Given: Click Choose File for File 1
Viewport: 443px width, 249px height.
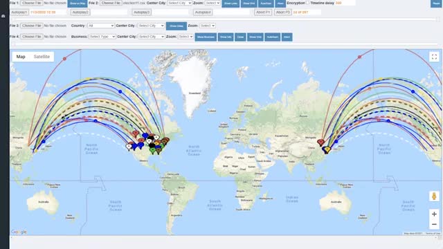Looking at the screenshot, I should [x=32, y=3].
